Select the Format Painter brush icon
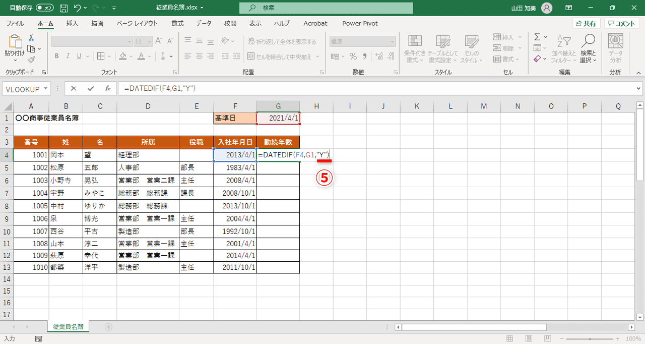This screenshot has width=645, height=344. (31, 60)
